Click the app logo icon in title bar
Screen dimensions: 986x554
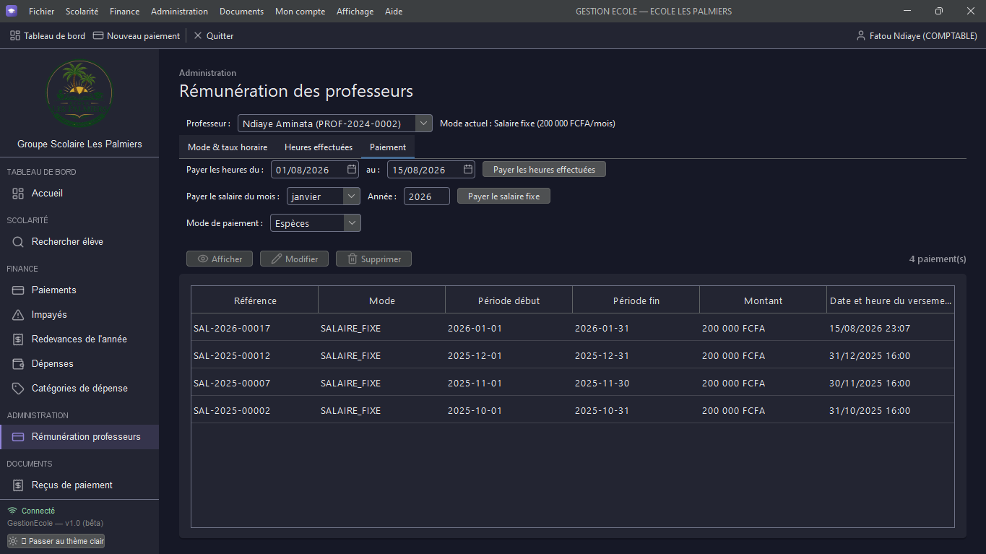click(x=11, y=11)
